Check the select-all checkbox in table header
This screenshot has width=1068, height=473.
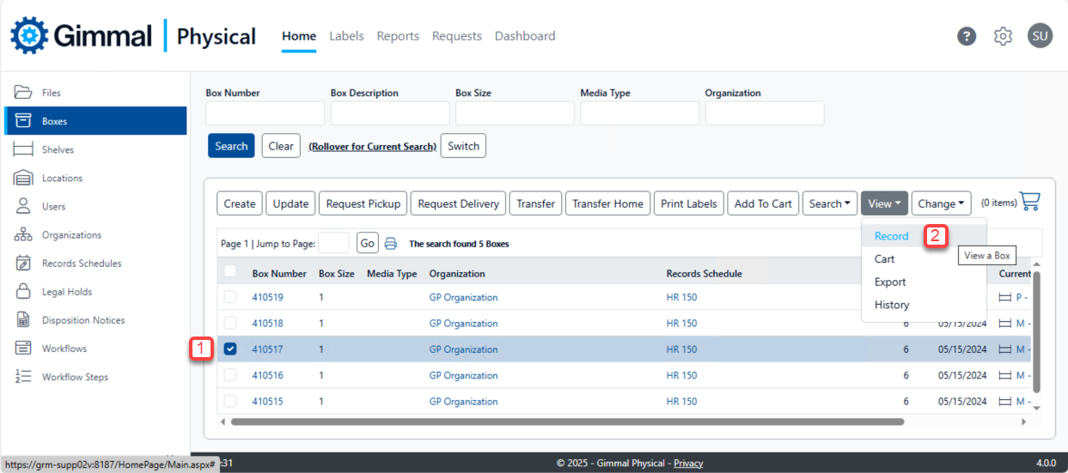click(x=230, y=272)
